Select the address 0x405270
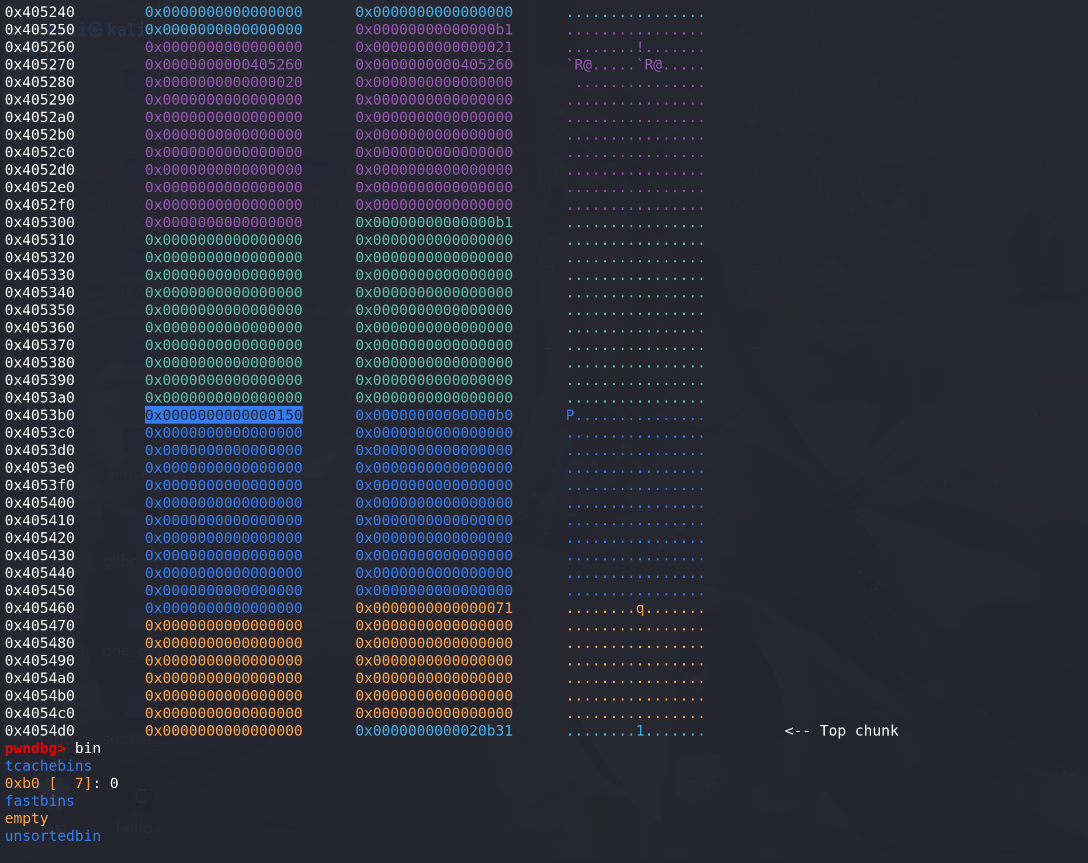The width and height of the screenshot is (1088, 863). tap(40, 64)
